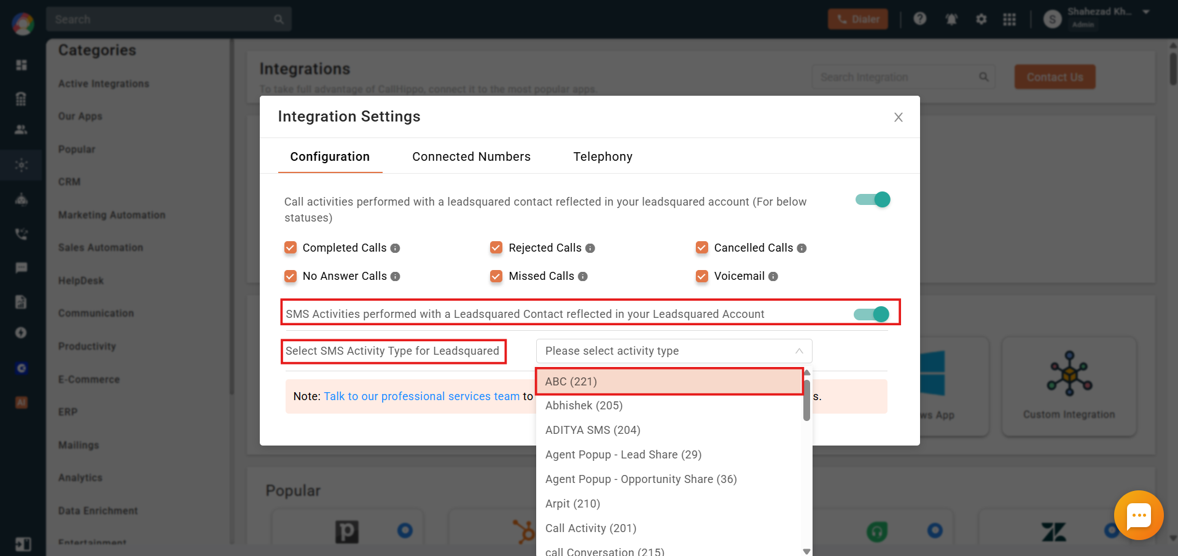Click the info icon beside Rejected Calls
This screenshot has width=1178, height=556.
pos(590,248)
